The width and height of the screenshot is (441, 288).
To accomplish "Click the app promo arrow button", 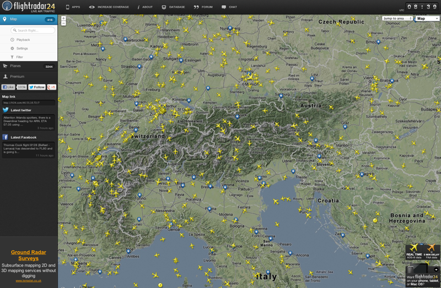I will pyautogui.click(x=436, y=269).
